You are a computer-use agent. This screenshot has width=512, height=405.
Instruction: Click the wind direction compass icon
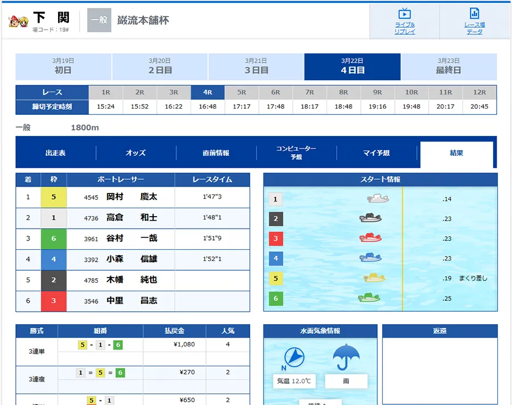[x=294, y=357]
